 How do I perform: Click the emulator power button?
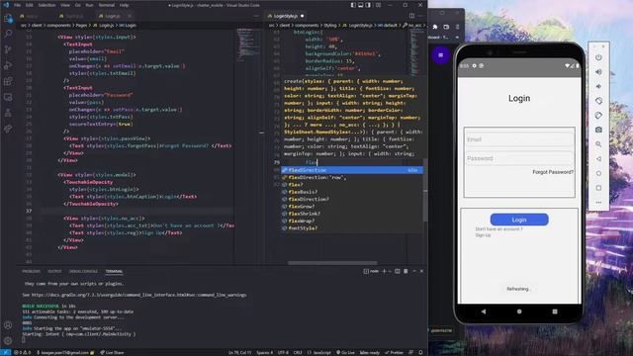pos(598,57)
